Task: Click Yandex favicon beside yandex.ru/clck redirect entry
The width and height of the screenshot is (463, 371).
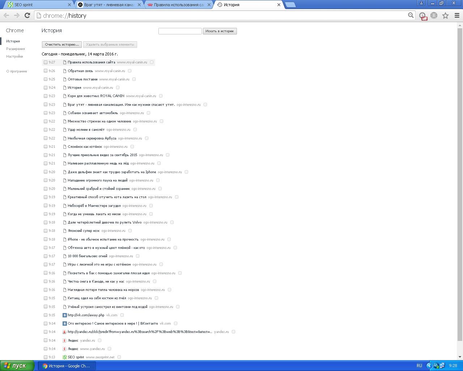Action: tap(65, 332)
